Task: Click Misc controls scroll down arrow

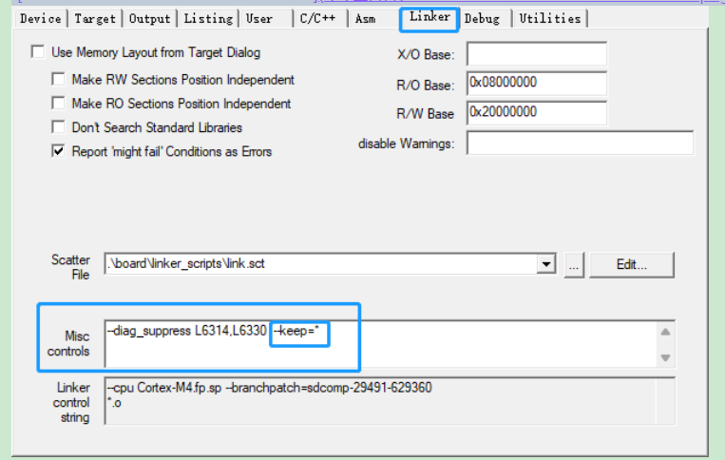Action: pos(666,357)
